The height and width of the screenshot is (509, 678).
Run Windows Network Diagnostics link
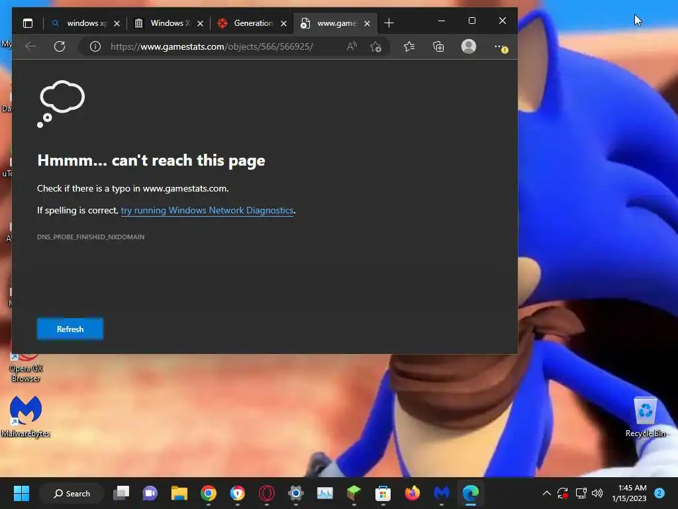(x=207, y=210)
